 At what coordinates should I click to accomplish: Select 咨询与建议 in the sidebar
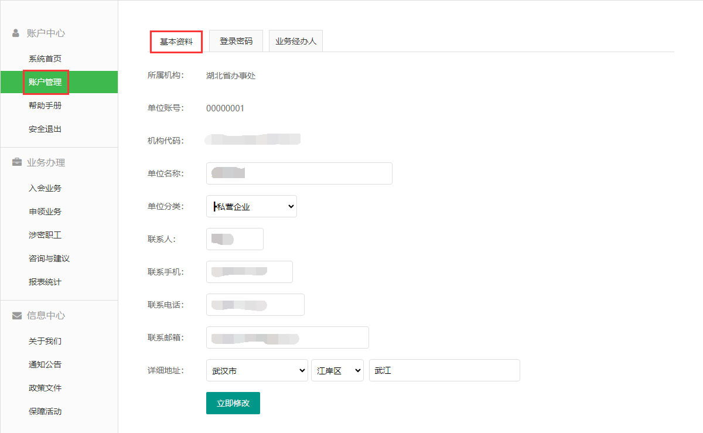[x=49, y=258]
